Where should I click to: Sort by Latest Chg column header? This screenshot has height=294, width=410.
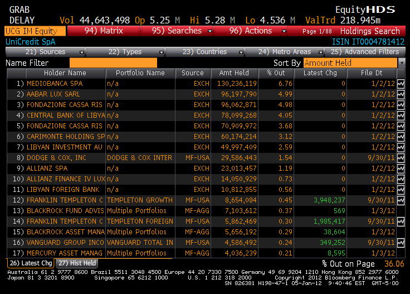click(320, 73)
